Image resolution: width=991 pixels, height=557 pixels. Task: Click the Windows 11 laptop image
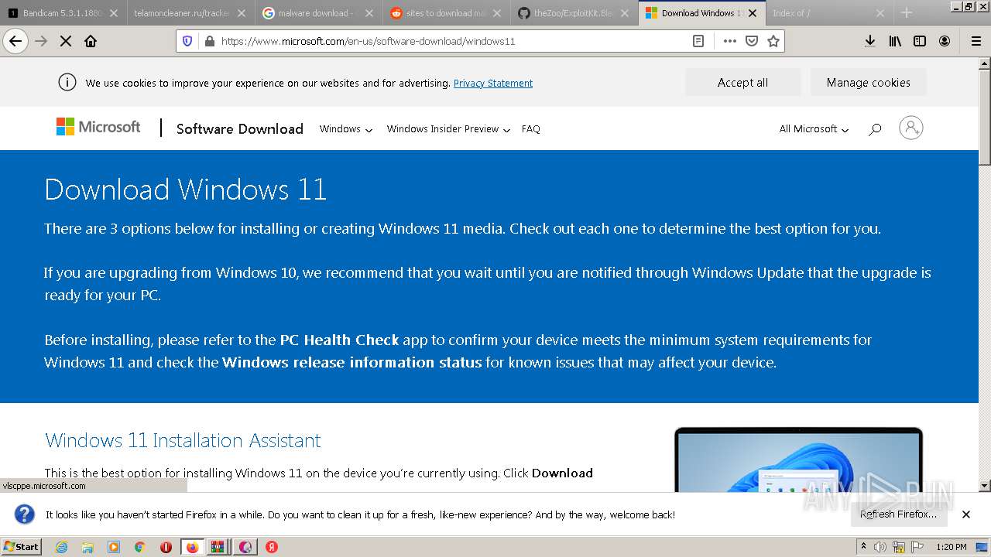[x=798, y=460]
